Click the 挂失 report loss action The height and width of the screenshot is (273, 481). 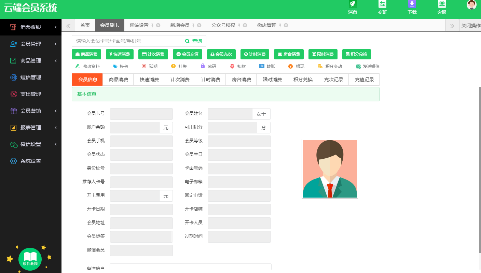point(179,67)
